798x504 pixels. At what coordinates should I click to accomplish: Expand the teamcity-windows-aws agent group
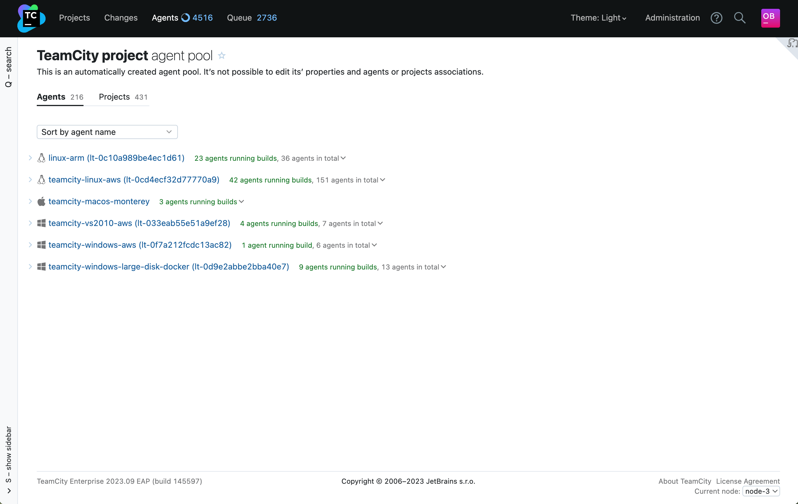30,245
